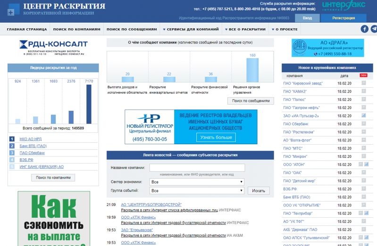
Task: Open chart icon for ООО "АТОН"
Action: click(x=367, y=164)
